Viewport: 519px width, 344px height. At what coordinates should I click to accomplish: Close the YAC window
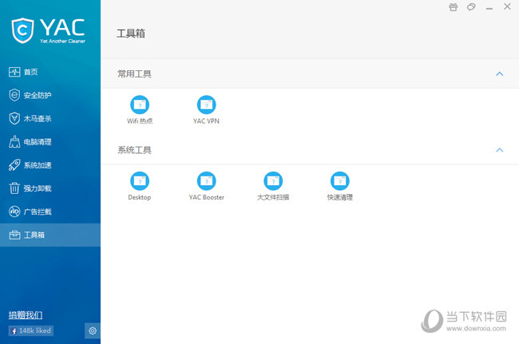click(x=507, y=6)
